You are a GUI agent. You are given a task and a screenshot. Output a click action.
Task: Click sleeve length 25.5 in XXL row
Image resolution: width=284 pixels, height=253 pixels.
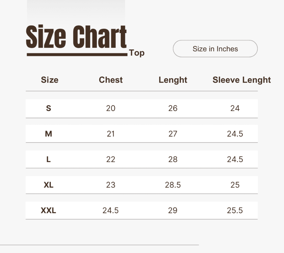(235, 210)
